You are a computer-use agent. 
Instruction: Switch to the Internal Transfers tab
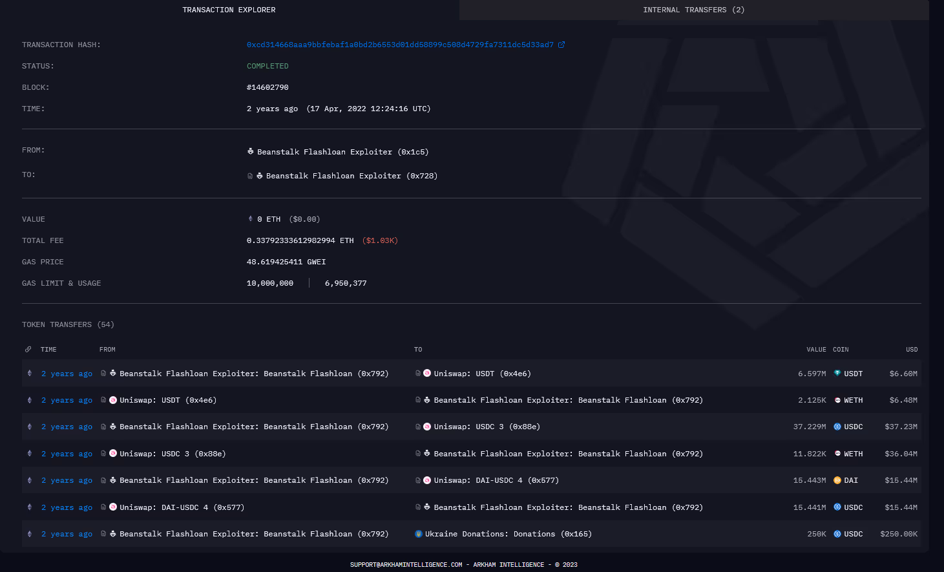[x=693, y=10]
